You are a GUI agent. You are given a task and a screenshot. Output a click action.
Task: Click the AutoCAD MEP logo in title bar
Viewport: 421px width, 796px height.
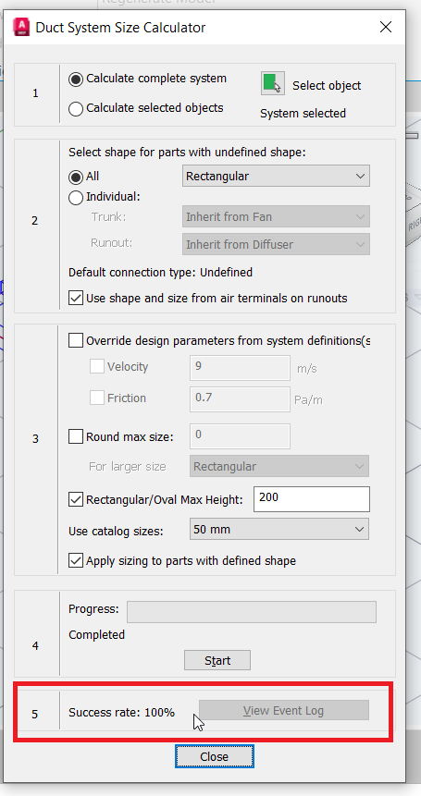pos(21,27)
